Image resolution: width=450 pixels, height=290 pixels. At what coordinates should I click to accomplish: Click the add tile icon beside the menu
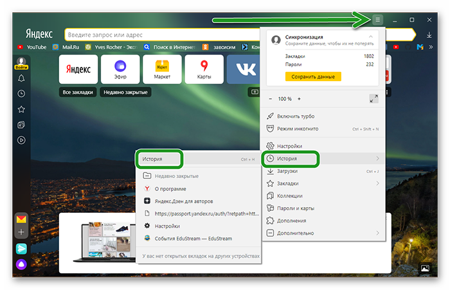255,92
